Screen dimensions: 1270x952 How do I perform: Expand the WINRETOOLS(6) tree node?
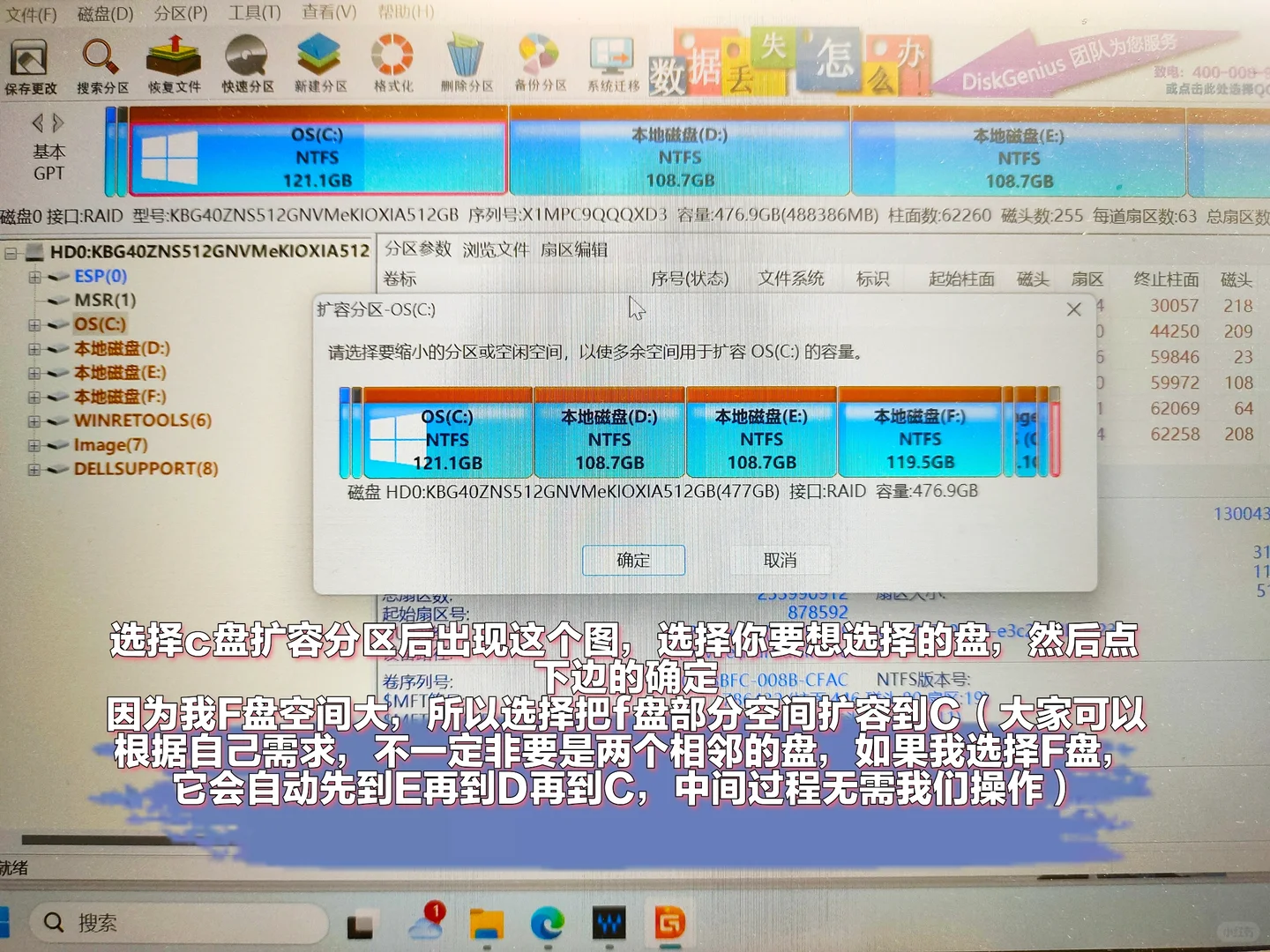(34, 420)
